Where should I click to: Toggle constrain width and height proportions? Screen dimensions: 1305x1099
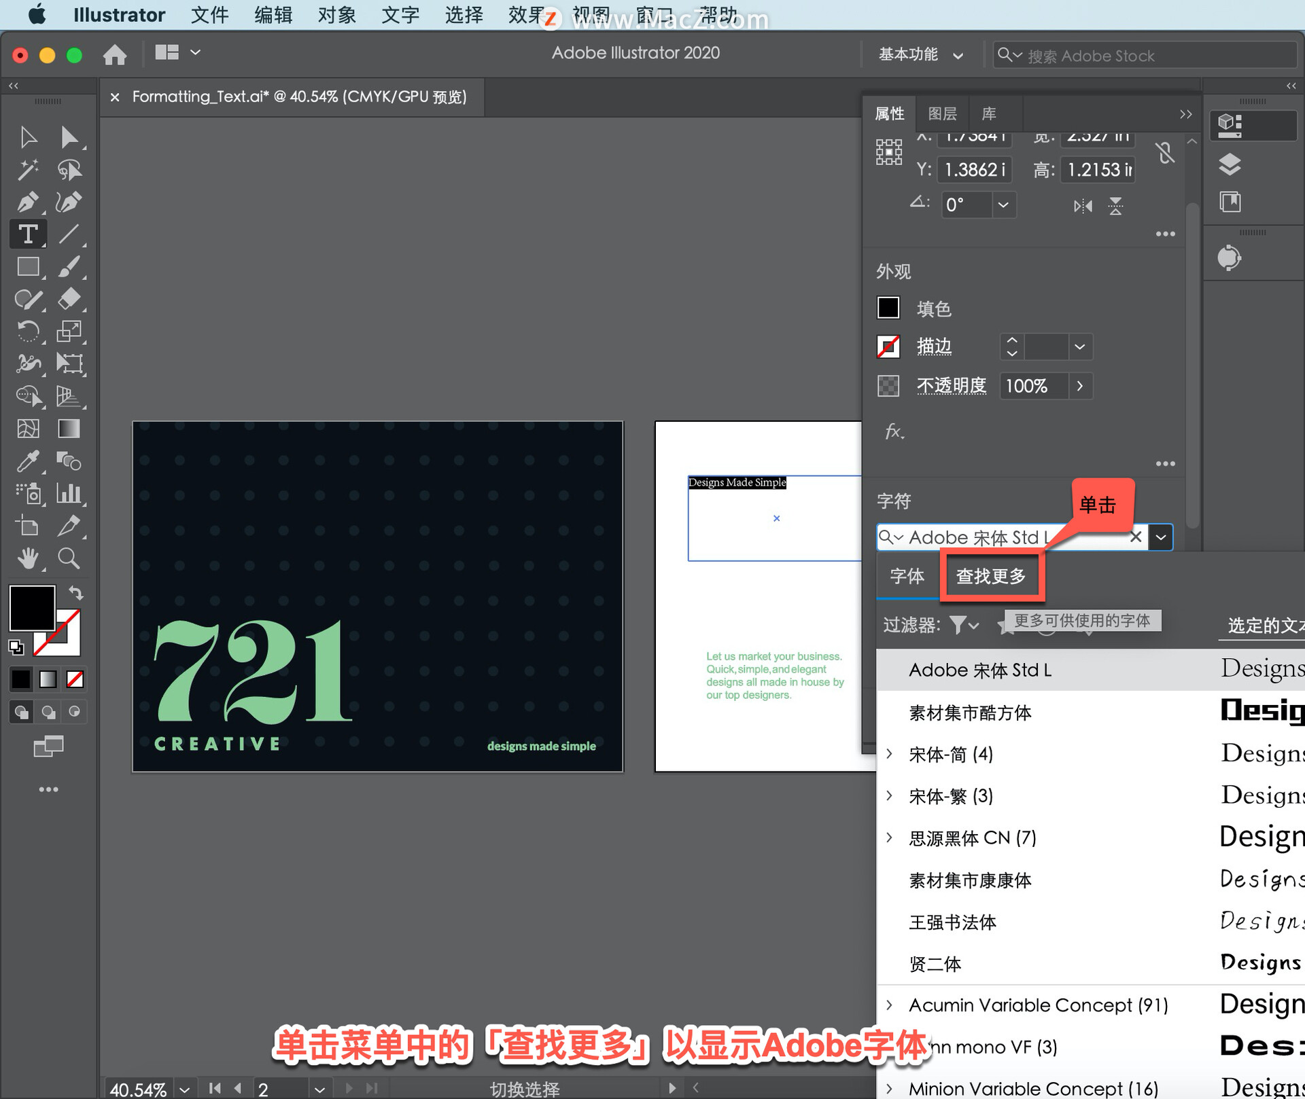coord(1165,152)
